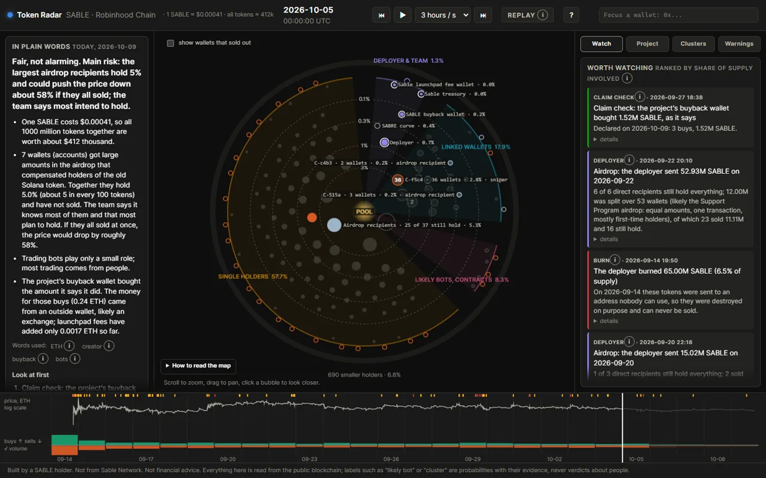
Task: Jump to start with the rewind button
Action: coord(382,15)
